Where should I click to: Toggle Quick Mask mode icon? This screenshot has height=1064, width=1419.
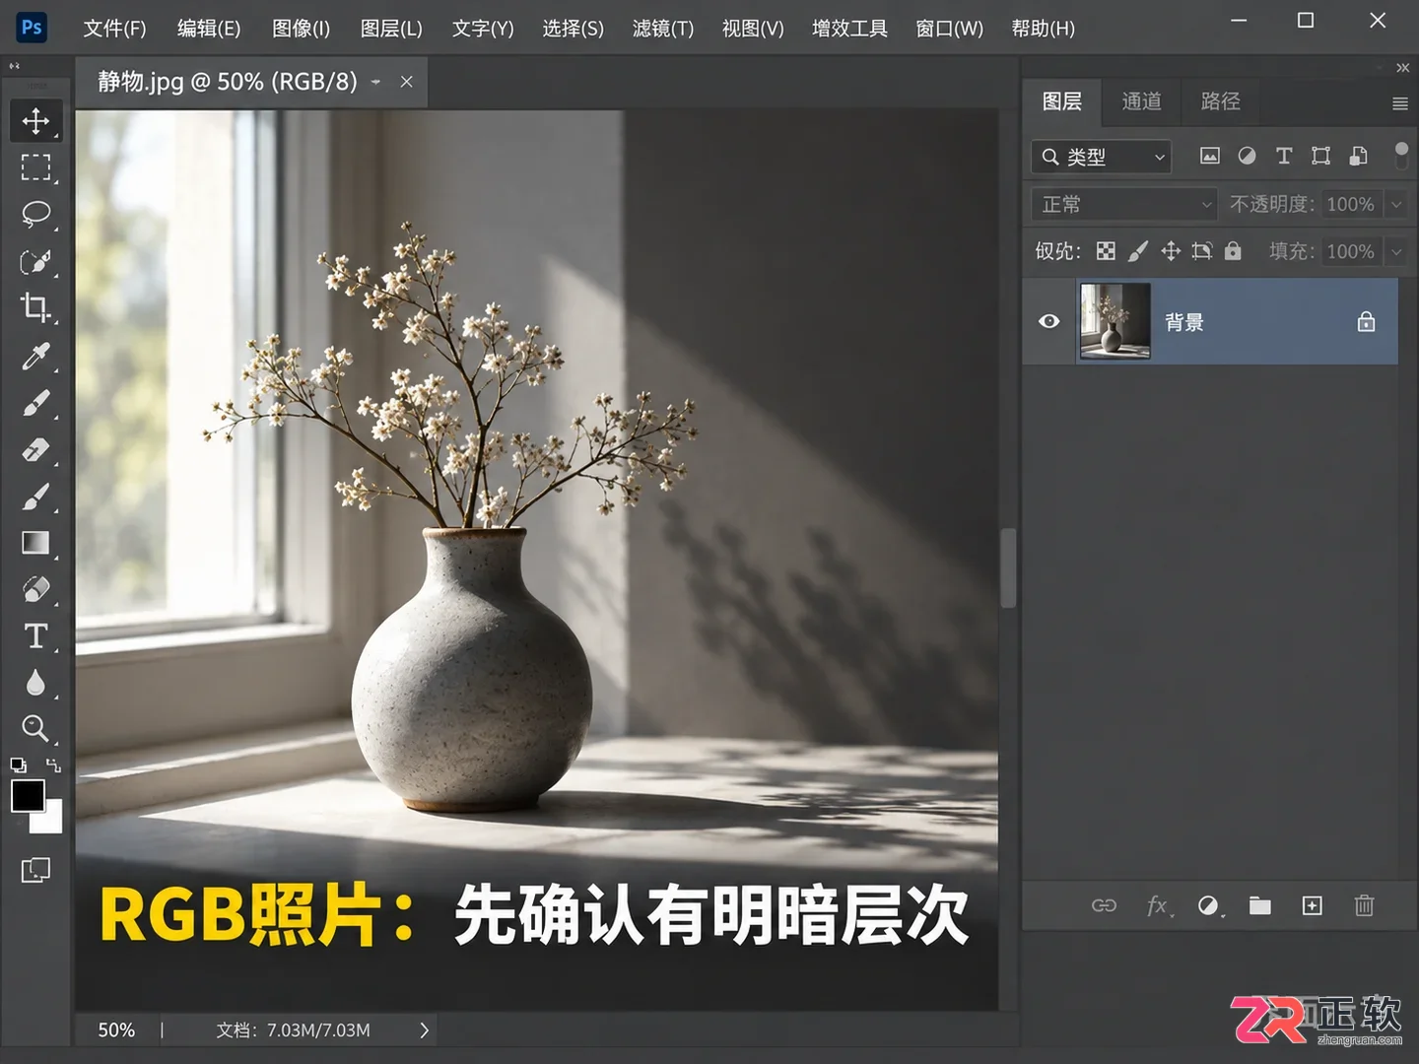35,870
